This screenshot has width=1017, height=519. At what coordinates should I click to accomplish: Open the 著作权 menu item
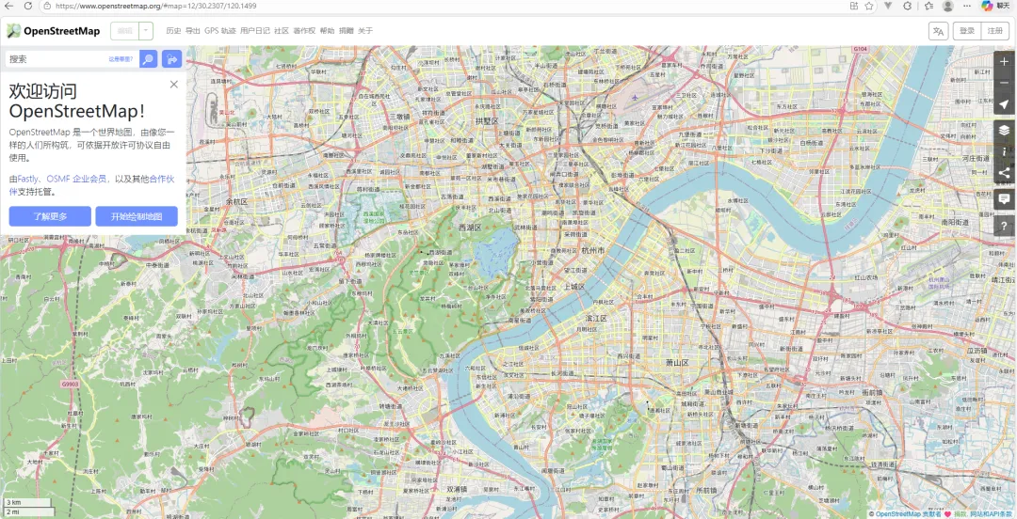click(x=304, y=30)
